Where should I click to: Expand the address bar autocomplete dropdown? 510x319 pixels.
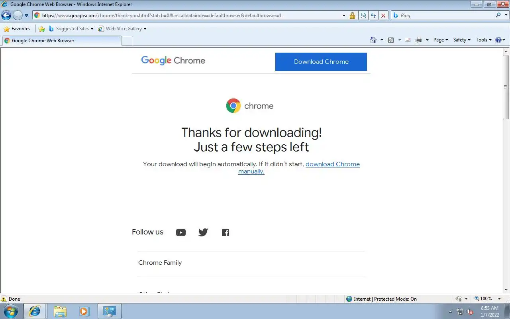344,16
